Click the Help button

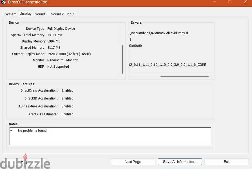(24, 162)
